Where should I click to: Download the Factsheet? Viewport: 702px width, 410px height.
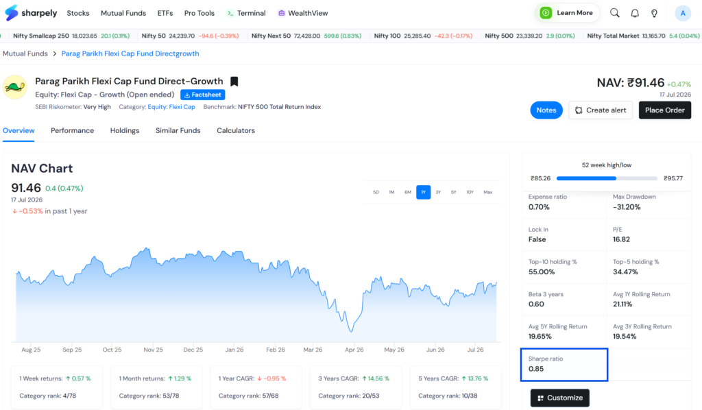pyautogui.click(x=203, y=95)
